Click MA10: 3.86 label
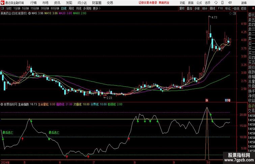 click(x=51, y=13)
